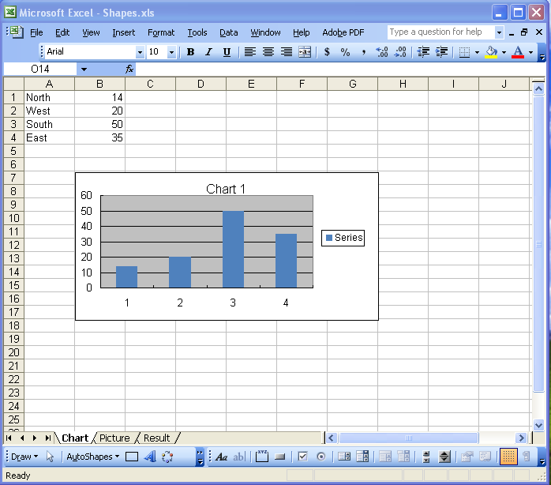Select Check Box form control
The height and width of the screenshot is (485, 551).
click(x=302, y=457)
